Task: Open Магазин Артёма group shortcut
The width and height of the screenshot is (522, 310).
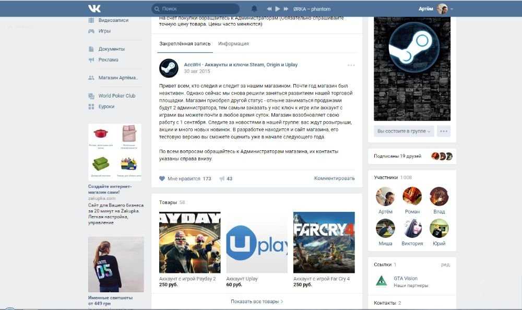Action: 118,78
